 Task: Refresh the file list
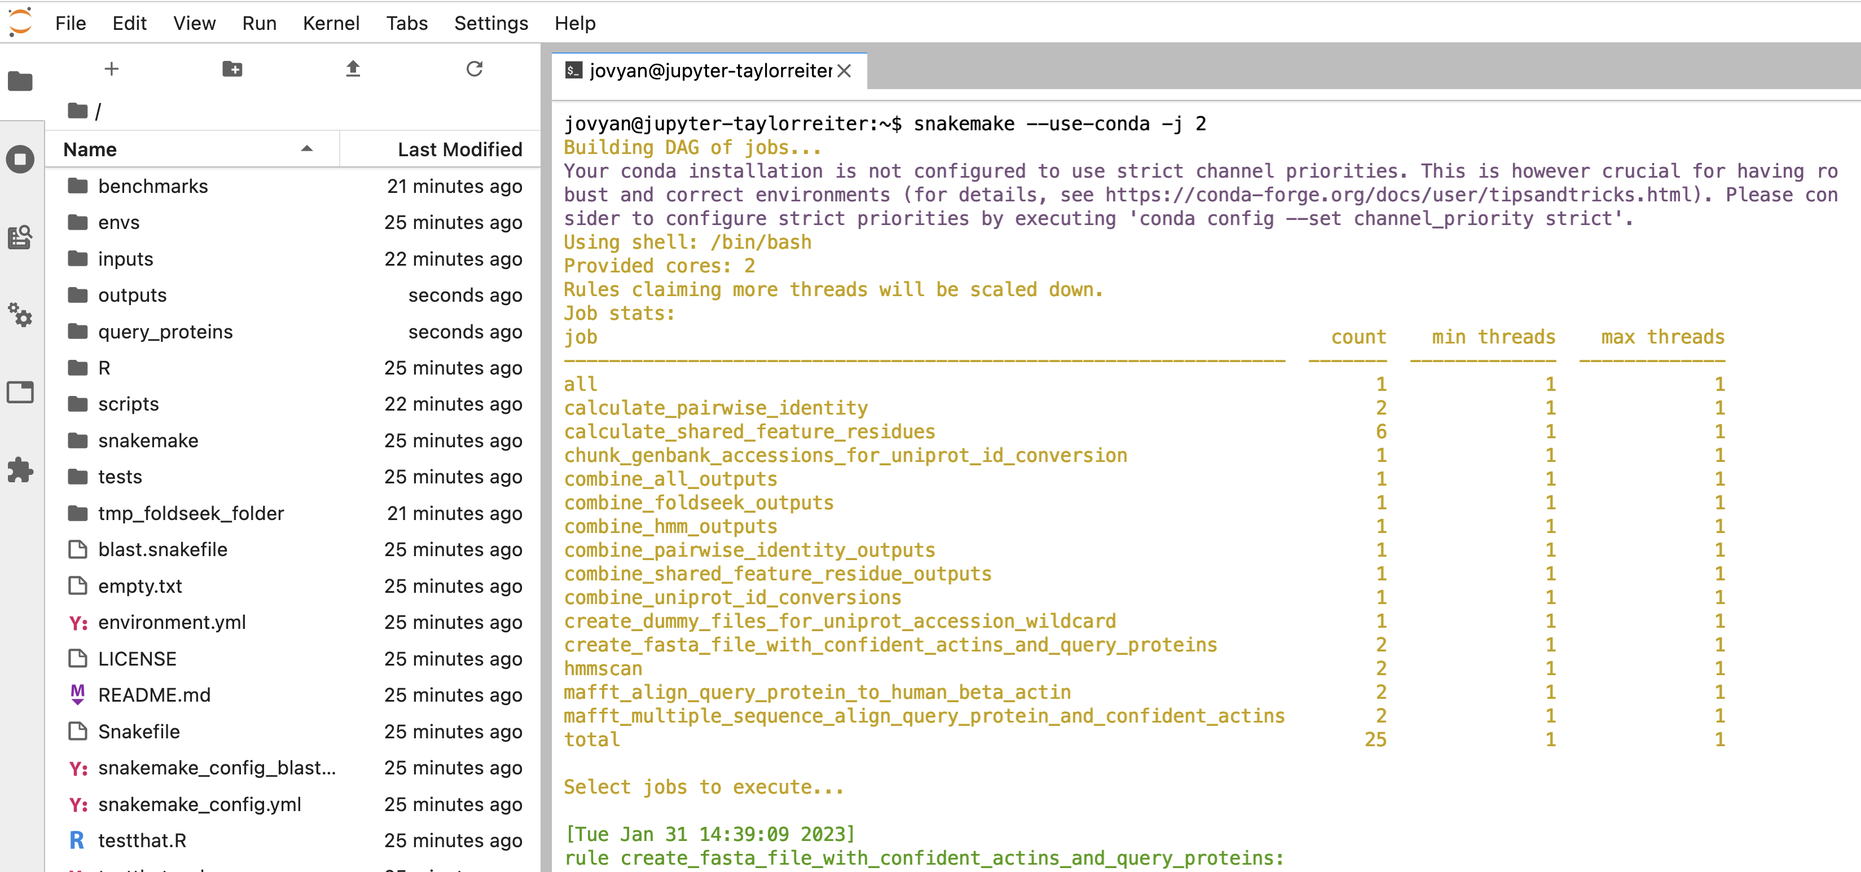pyautogui.click(x=474, y=69)
